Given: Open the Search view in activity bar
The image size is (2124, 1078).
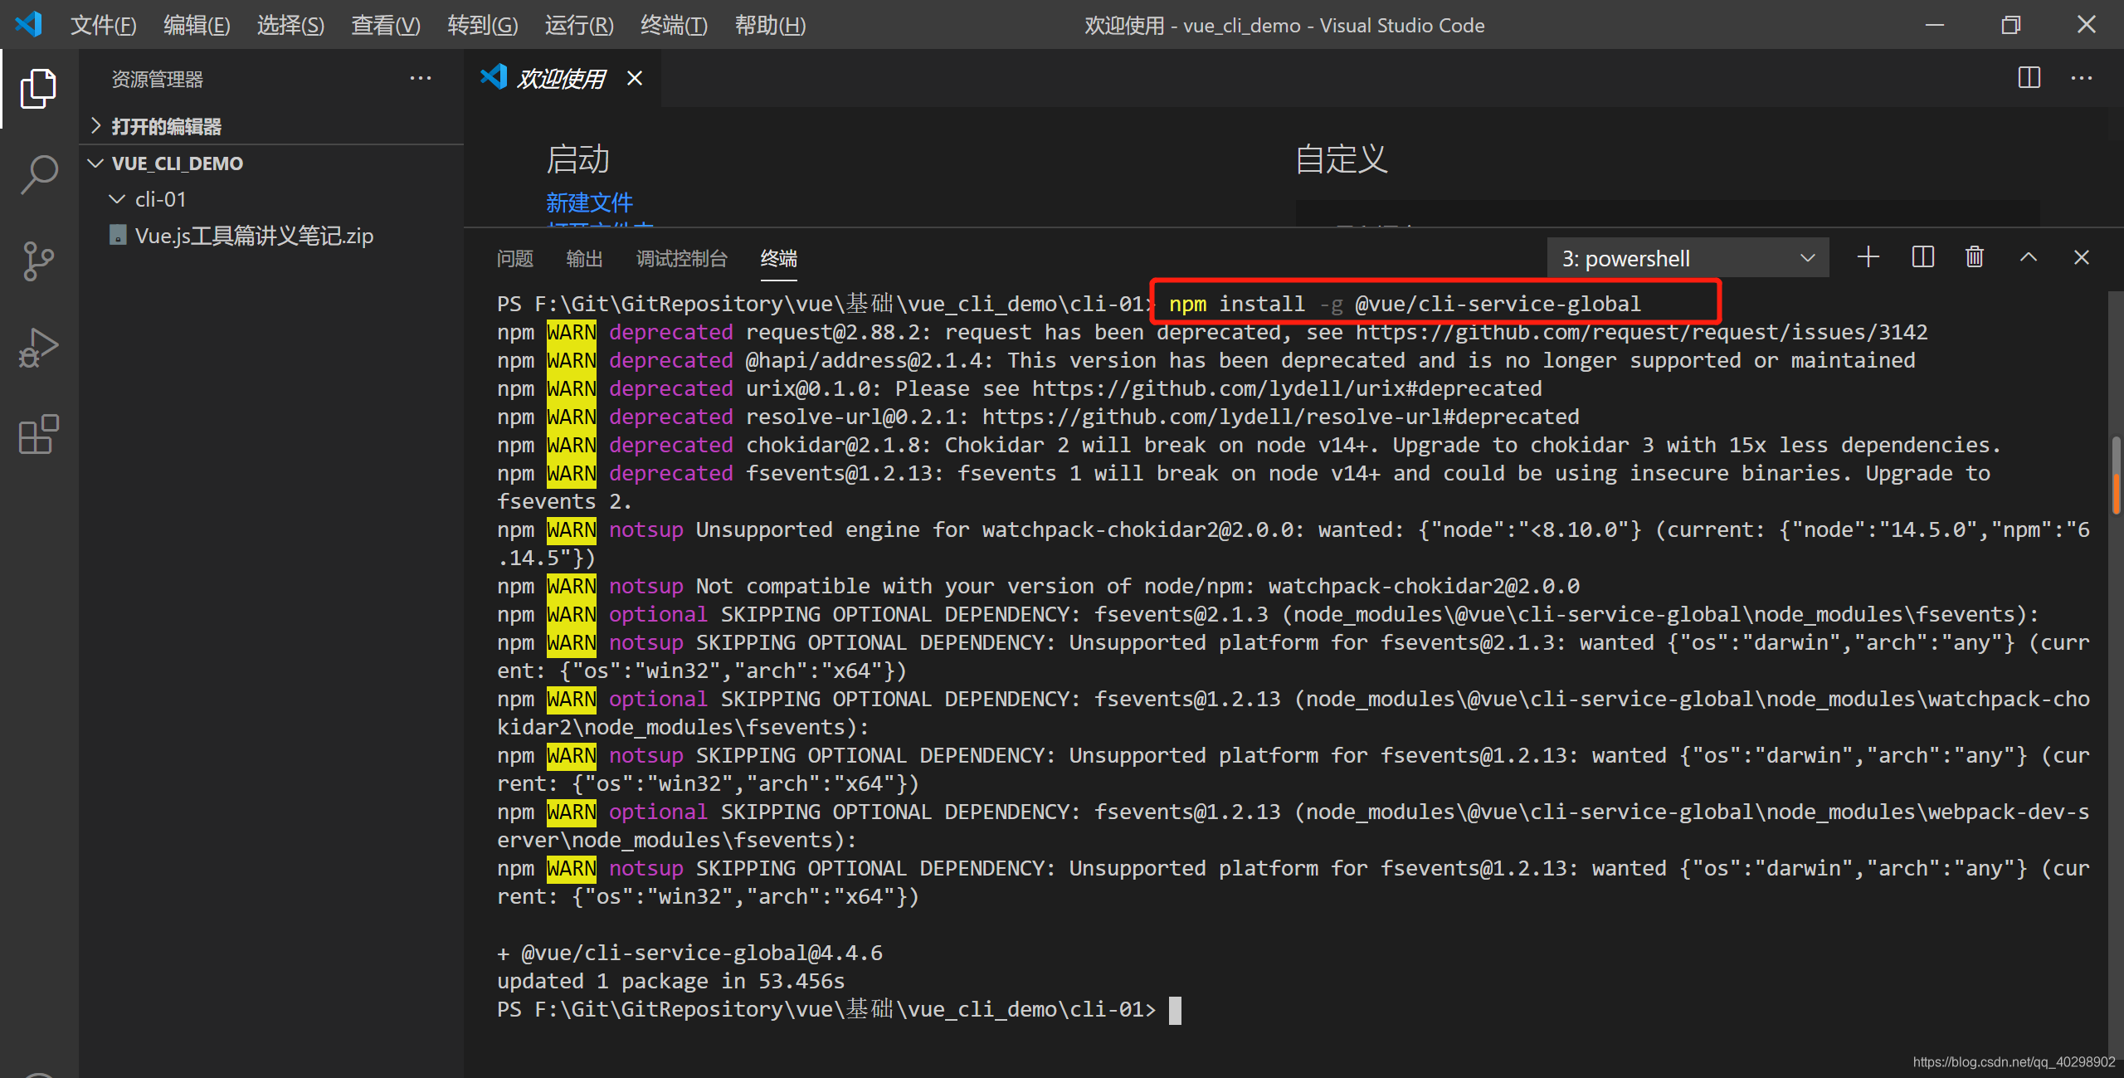Looking at the screenshot, I should point(38,175).
